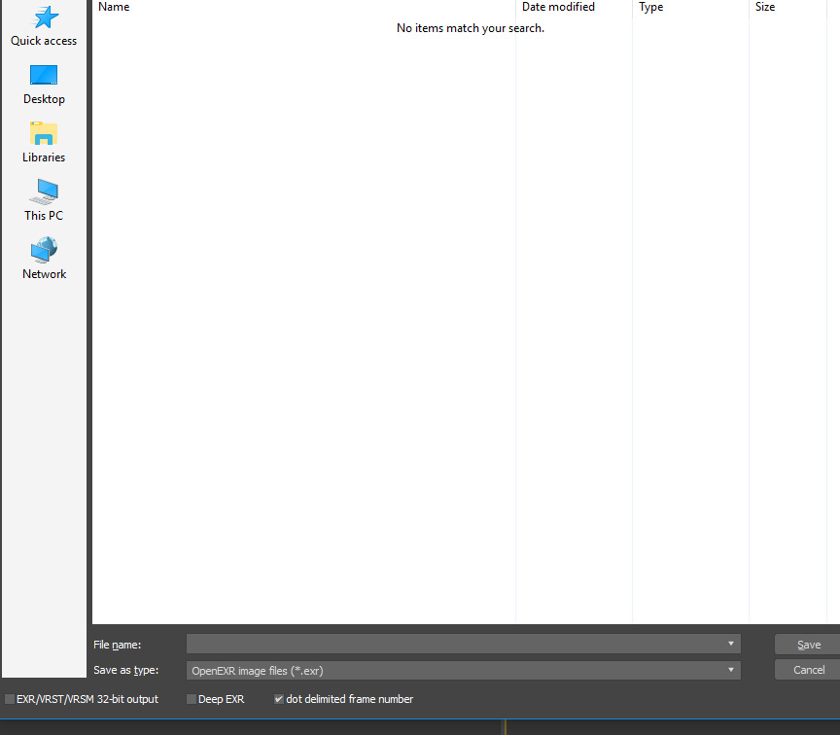The height and width of the screenshot is (735, 840).
Task: Uncheck dot delimited frame number
Action: 279,699
